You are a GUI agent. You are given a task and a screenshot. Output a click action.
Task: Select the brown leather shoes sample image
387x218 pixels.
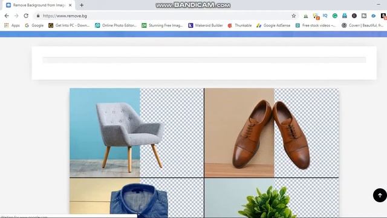click(x=272, y=133)
